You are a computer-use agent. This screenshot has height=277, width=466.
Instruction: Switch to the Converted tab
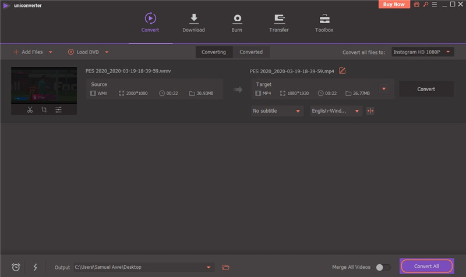tap(251, 52)
